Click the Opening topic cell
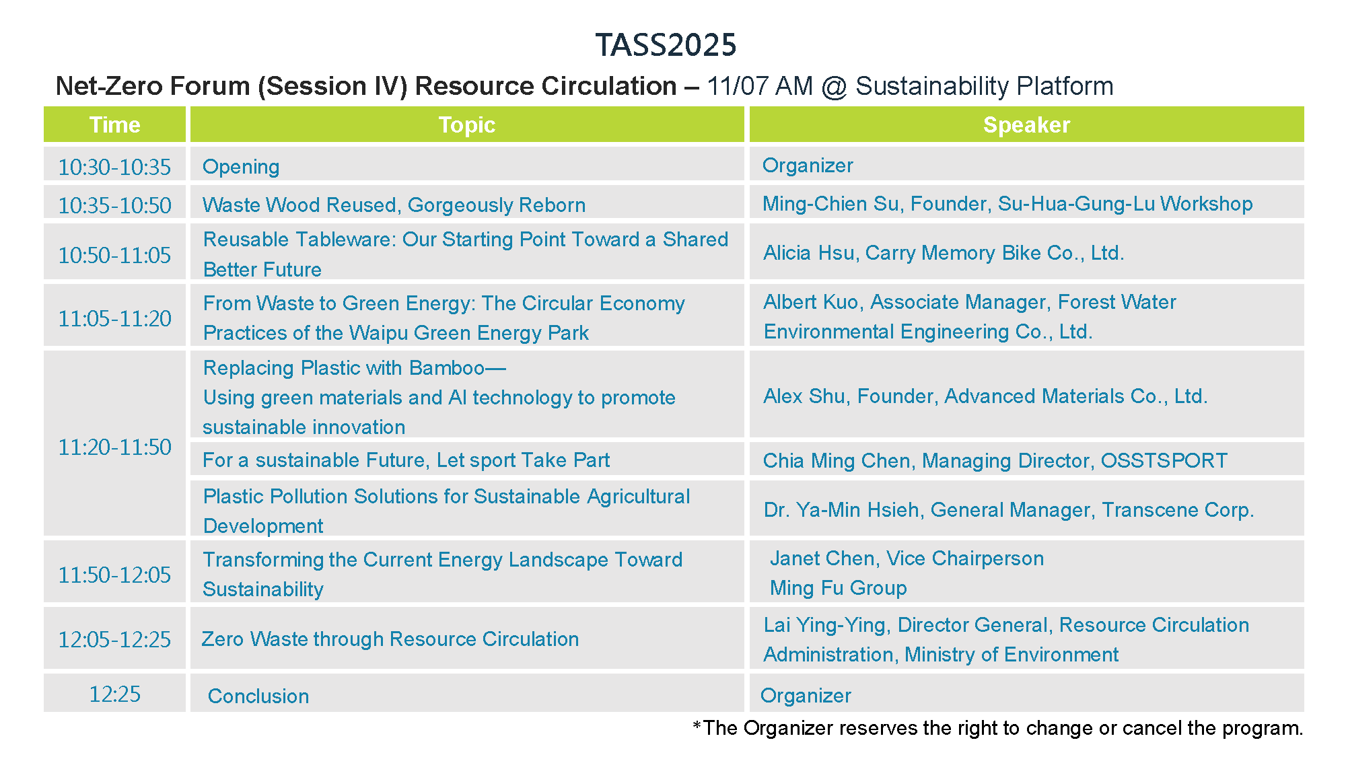Image resolution: width=1346 pixels, height=757 pixels. pyautogui.click(x=241, y=167)
